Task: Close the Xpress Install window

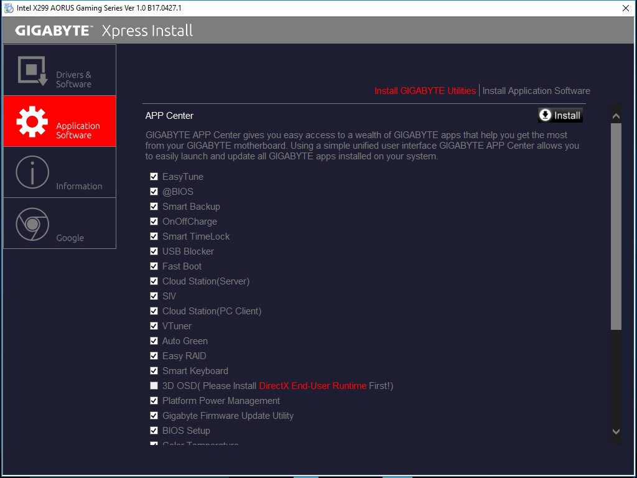Action: (x=625, y=8)
